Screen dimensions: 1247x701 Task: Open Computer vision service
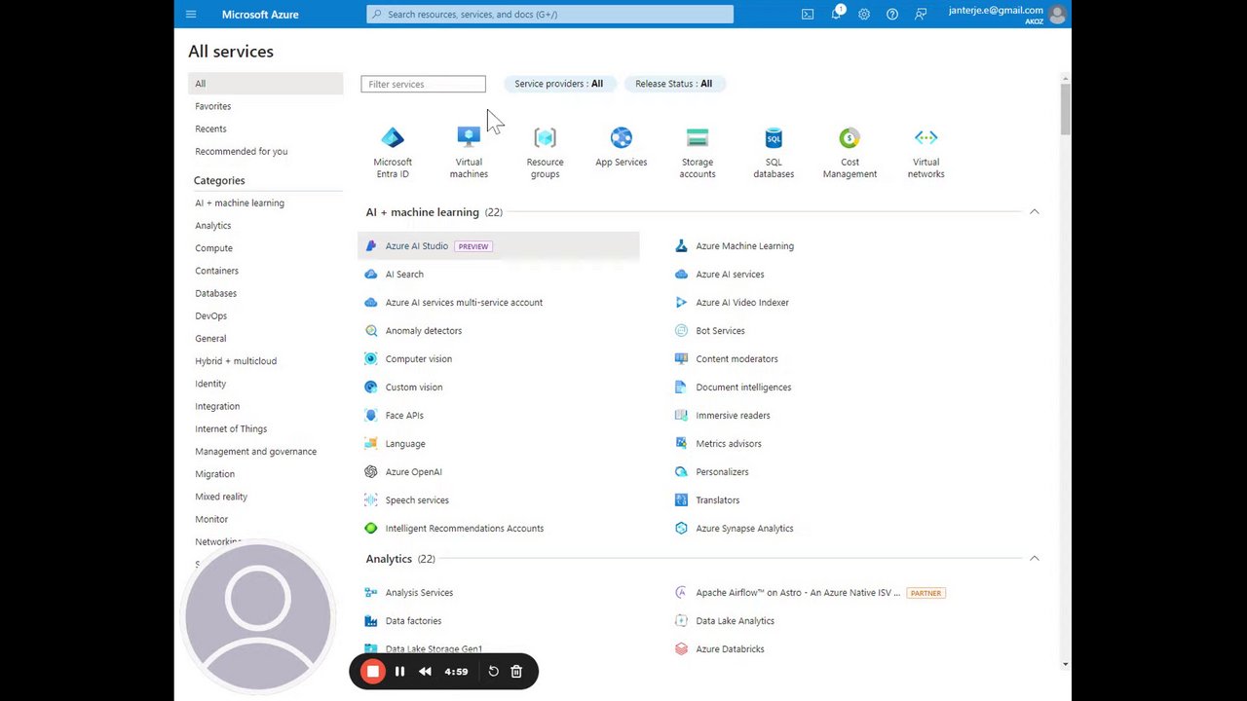(x=418, y=359)
